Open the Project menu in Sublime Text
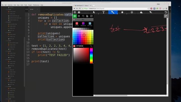Viewport: 181px width, 102px height. pos(30,5)
